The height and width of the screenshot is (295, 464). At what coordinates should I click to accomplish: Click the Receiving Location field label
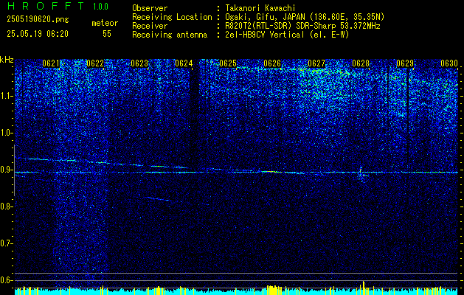tap(172, 18)
